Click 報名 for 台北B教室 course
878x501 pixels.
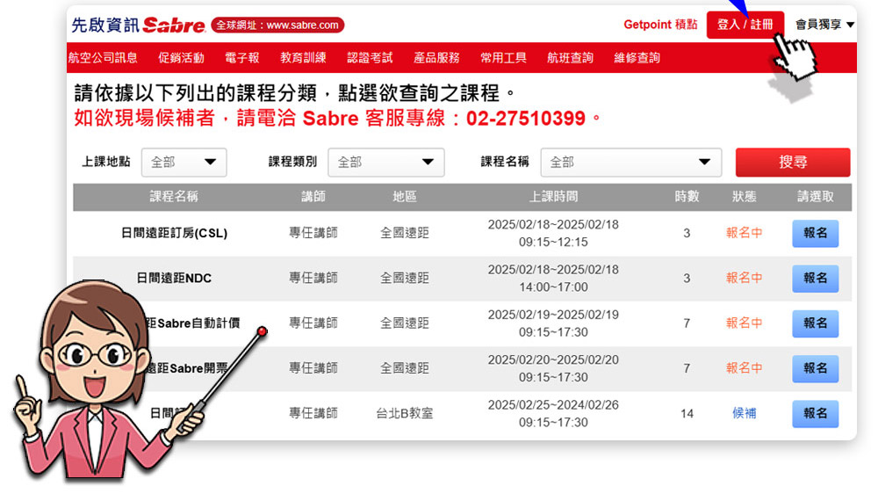tap(815, 414)
